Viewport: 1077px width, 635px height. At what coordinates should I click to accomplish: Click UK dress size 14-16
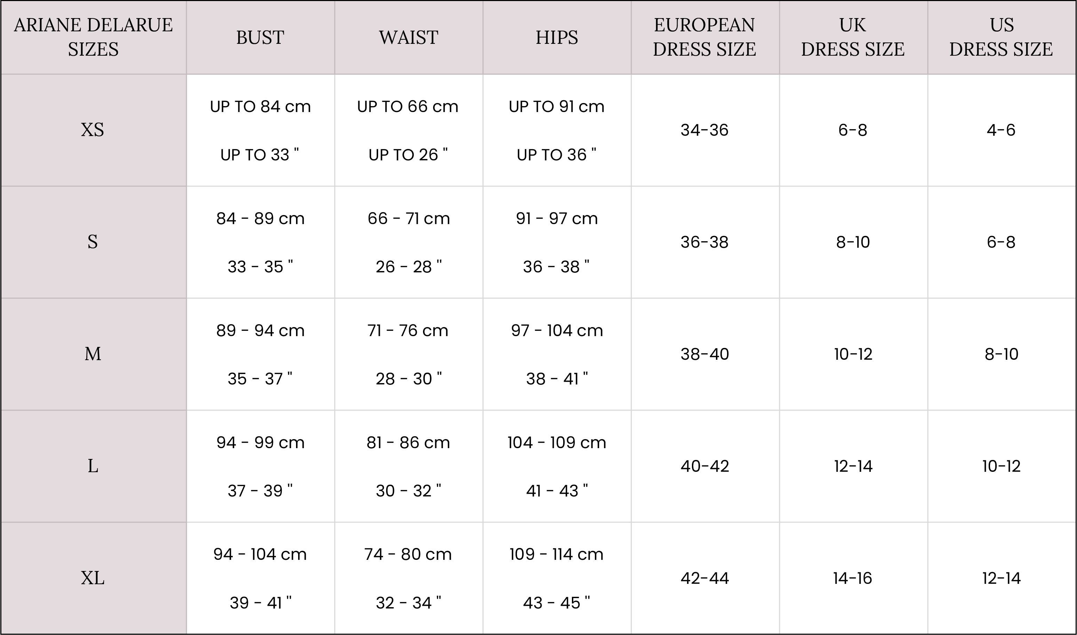(852, 578)
